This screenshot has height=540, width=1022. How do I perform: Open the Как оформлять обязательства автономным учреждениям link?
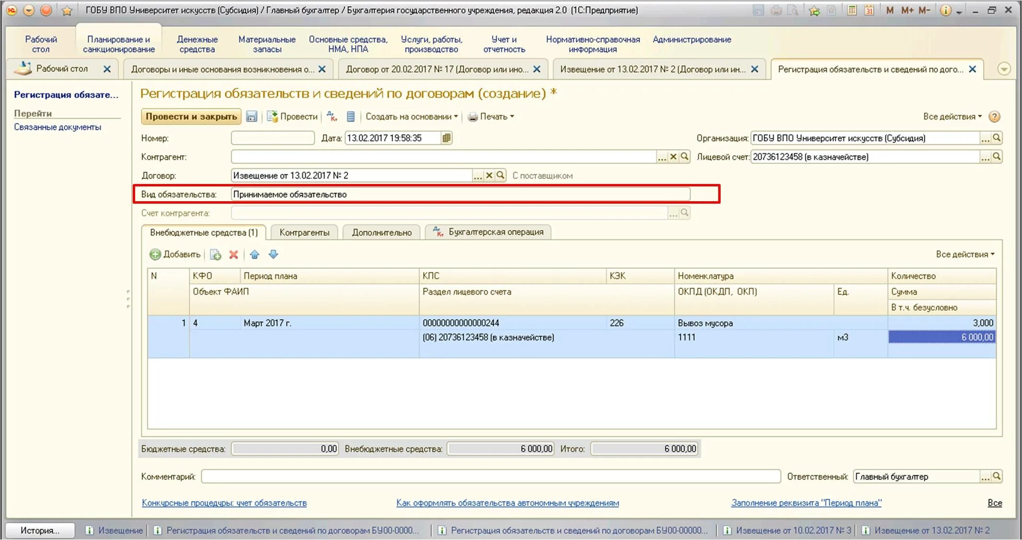[x=507, y=503]
